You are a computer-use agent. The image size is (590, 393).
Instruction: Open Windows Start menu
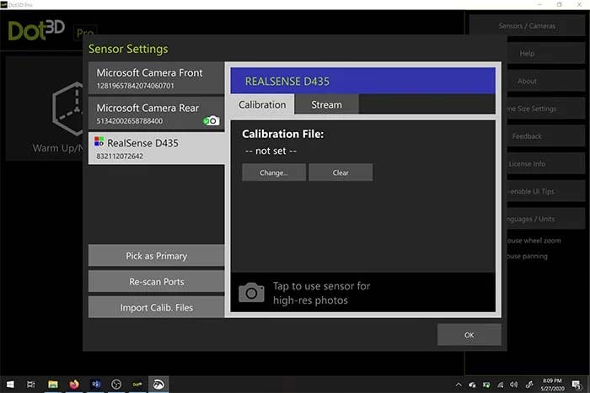coord(8,384)
